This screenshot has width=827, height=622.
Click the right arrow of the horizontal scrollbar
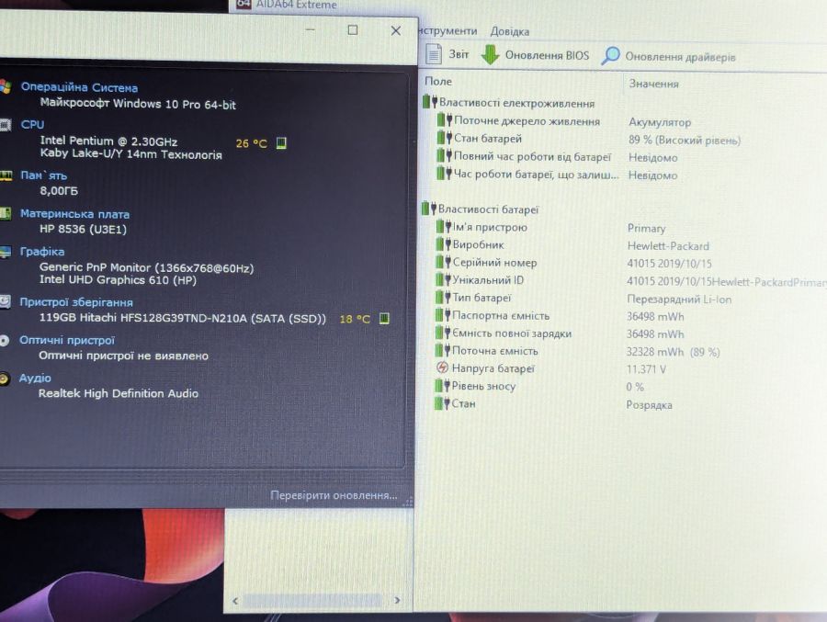pyautogui.click(x=397, y=600)
